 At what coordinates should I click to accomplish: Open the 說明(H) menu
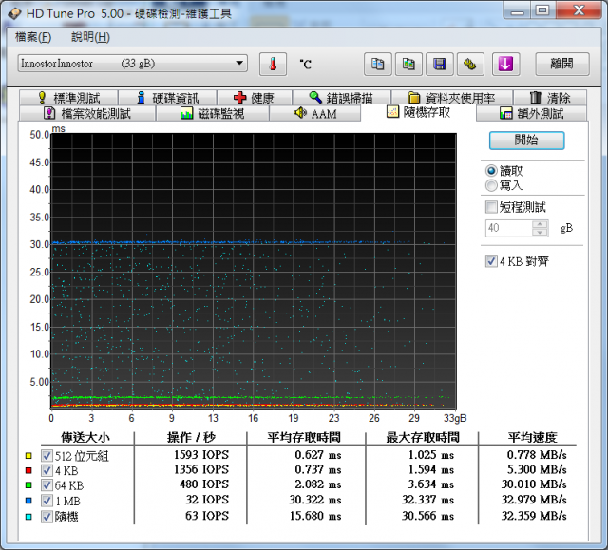pos(91,37)
